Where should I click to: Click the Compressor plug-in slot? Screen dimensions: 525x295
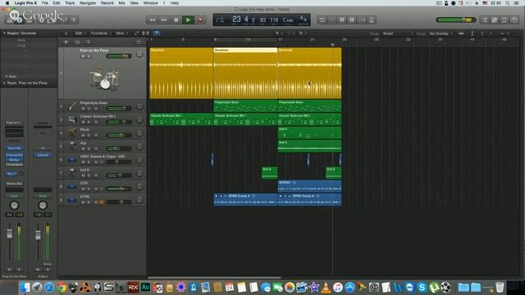click(14, 165)
